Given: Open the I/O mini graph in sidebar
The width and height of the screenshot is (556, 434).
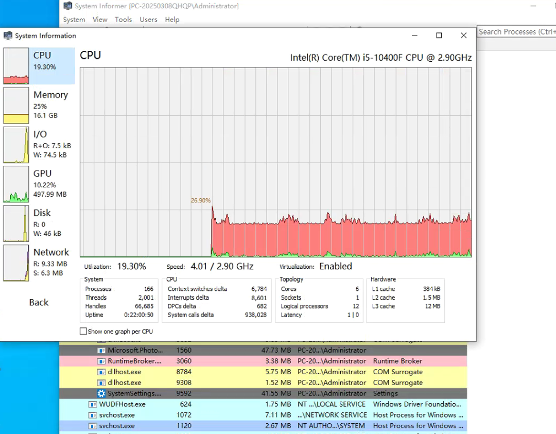Looking at the screenshot, I should [16, 145].
